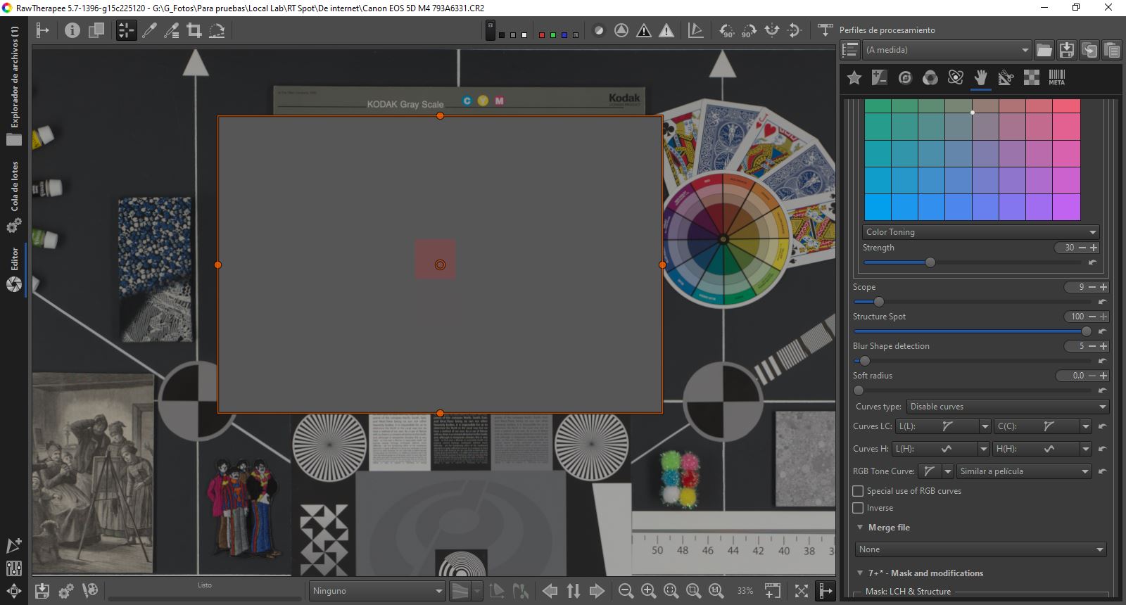
Task: Enable Special use of RGB curves
Action: 858,491
